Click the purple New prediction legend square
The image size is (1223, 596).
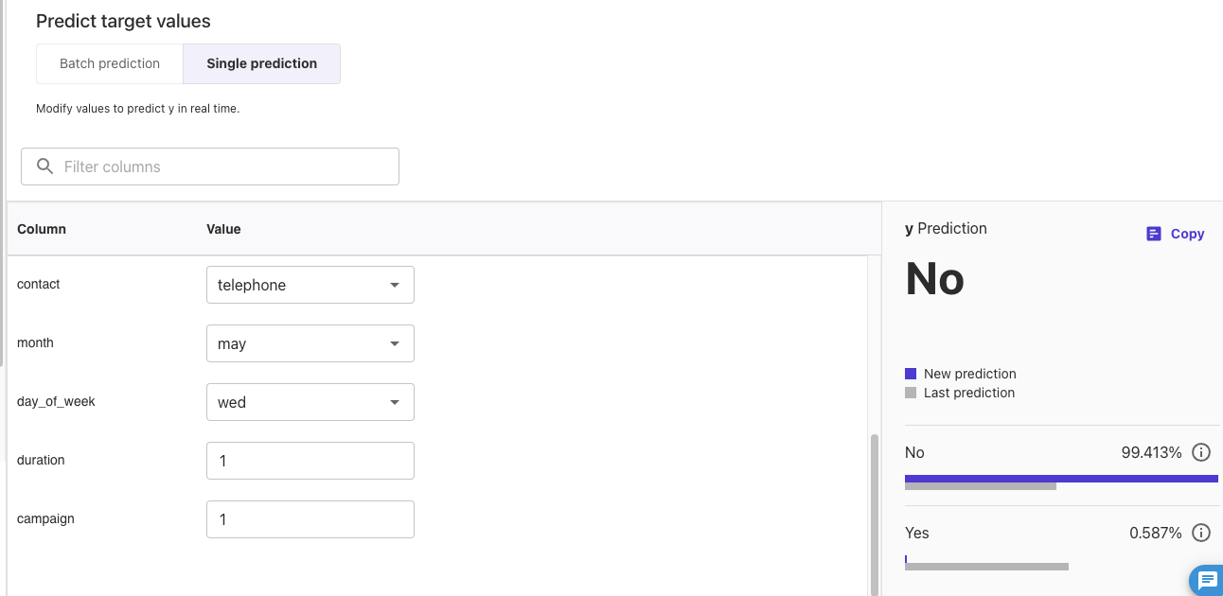[x=911, y=374]
